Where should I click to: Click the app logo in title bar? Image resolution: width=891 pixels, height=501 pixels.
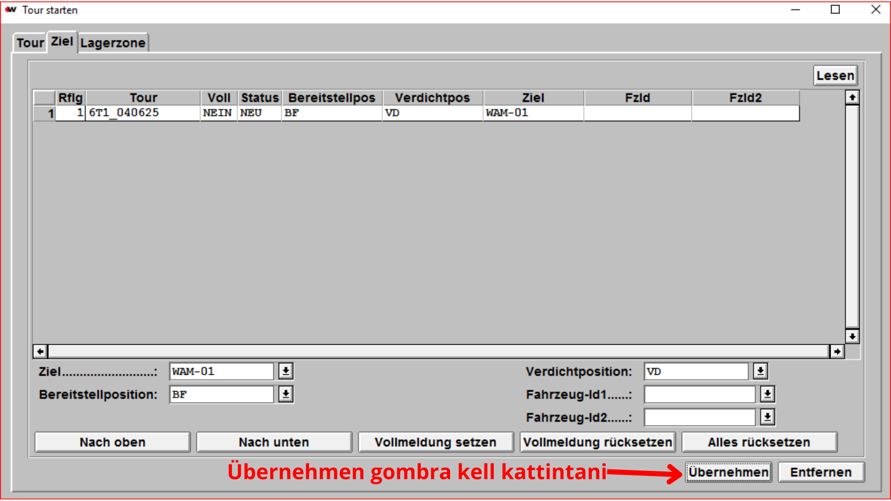(11, 10)
